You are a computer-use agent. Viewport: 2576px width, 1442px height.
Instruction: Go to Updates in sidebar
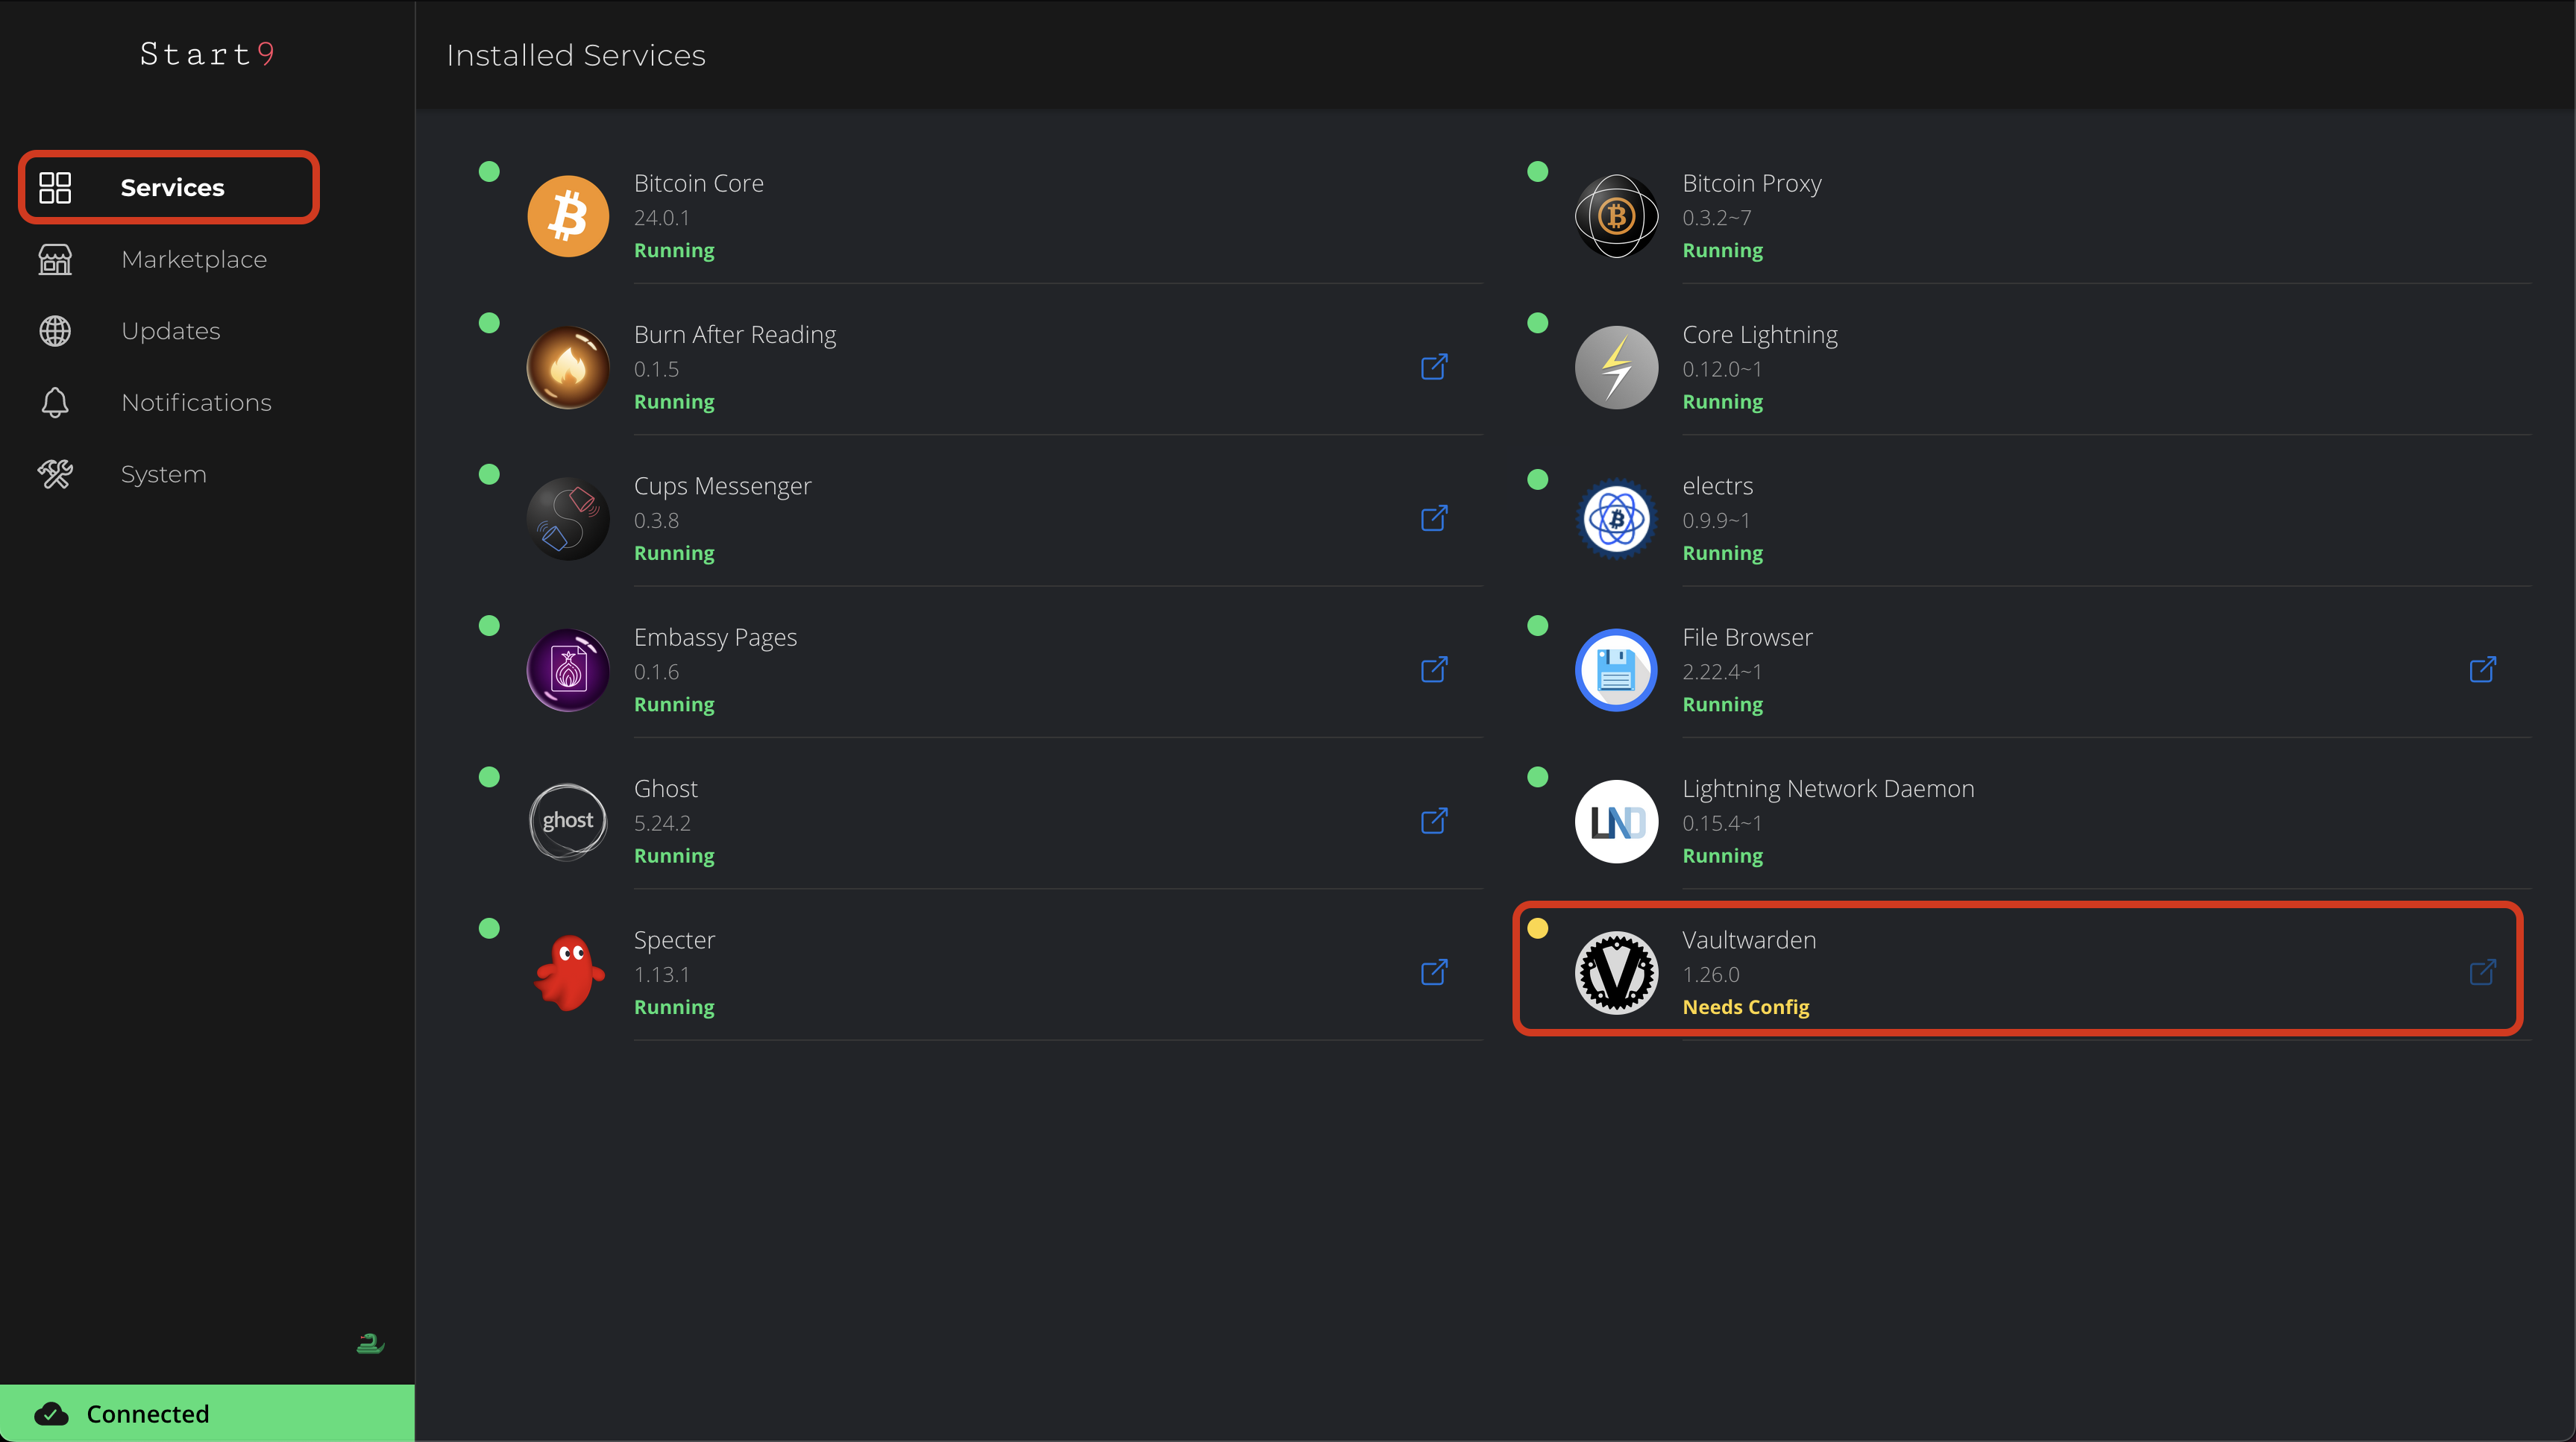coord(170,331)
